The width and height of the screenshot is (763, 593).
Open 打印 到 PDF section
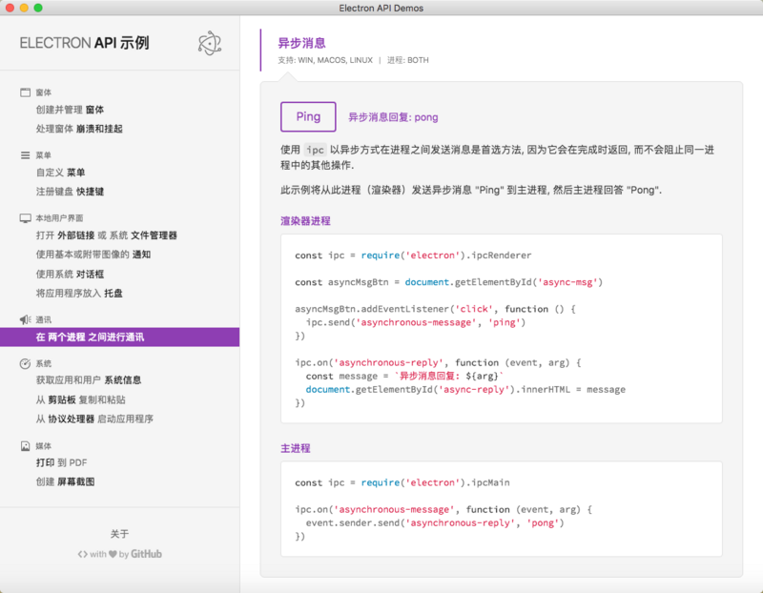[x=62, y=462]
